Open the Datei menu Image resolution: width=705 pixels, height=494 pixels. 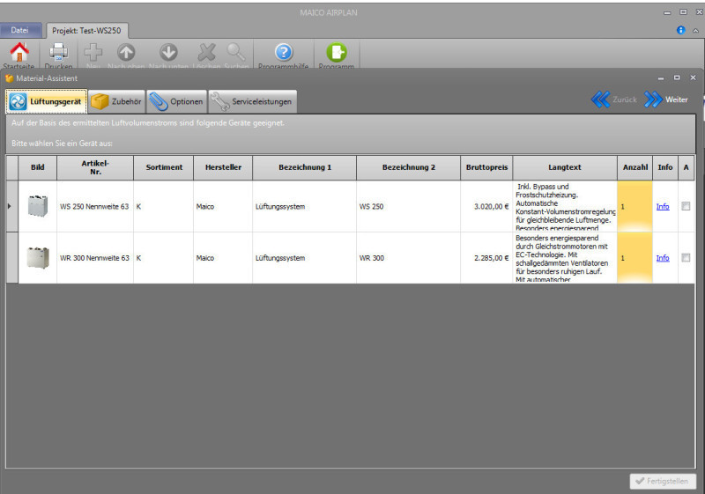[x=19, y=30]
